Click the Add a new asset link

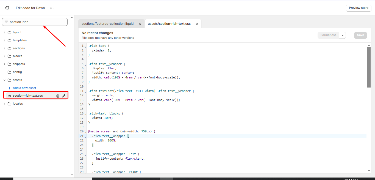coord(24,88)
